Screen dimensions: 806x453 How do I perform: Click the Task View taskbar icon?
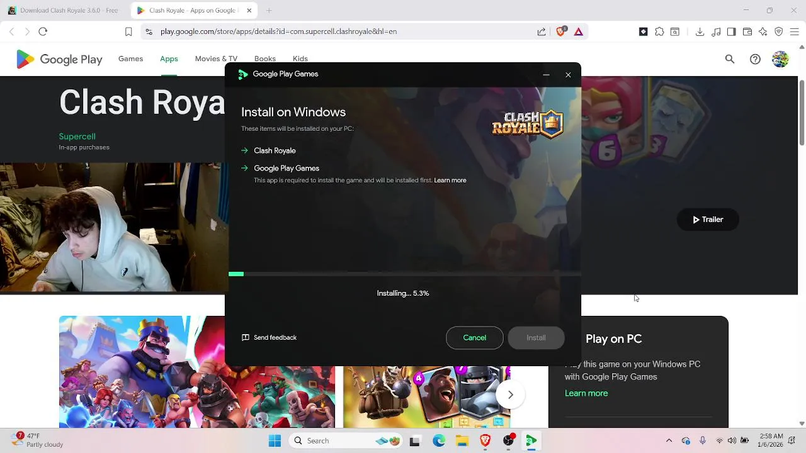click(x=414, y=441)
